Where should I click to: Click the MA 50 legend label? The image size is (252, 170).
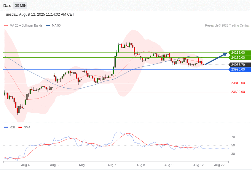(56, 25)
